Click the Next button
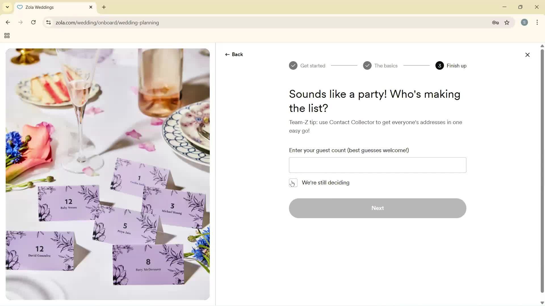545x306 pixels. [x=377, y=208]
